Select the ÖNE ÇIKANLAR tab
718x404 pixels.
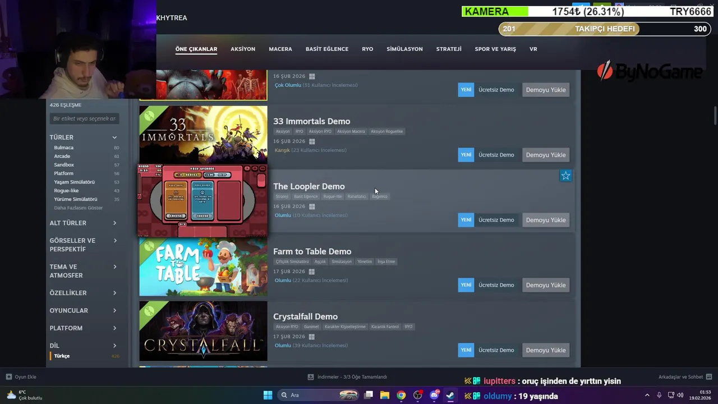196,49
